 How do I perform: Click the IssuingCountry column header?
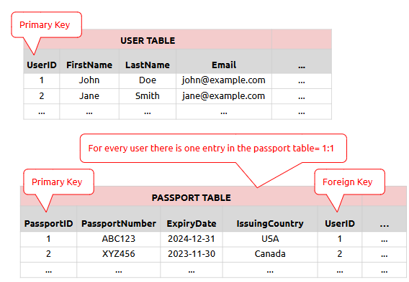coord(270,219)
